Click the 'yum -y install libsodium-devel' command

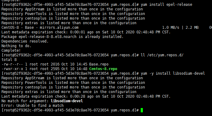click(173, 73)
